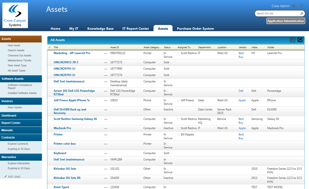The height and width of the screenshot is (189, 309).
Task: Click the help question mark icon
Action: tap(301, 6)
